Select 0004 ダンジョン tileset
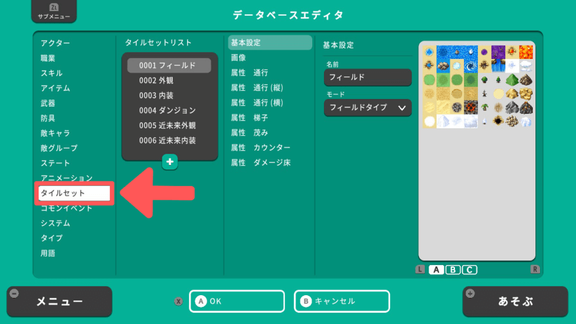 tap(169, 111)
